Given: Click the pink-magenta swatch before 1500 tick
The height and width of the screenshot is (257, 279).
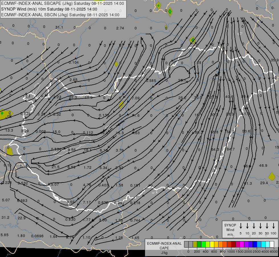Looking at the screenshot, I should 238,244.
